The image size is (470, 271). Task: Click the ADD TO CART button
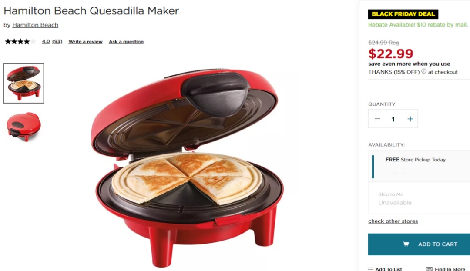[419, 244]
